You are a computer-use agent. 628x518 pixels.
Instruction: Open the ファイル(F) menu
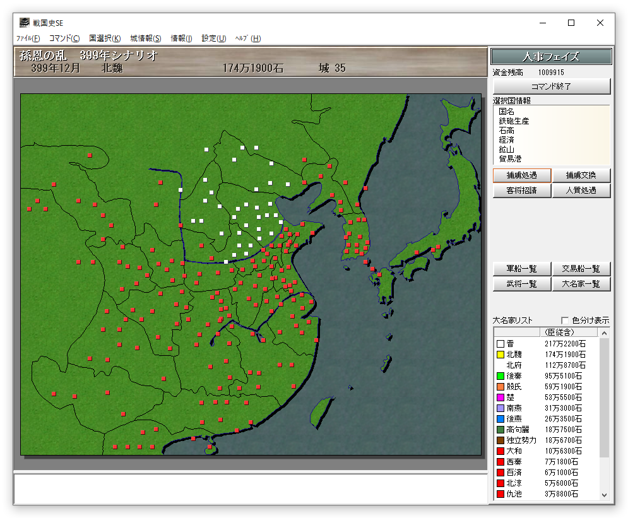point(28,38)
